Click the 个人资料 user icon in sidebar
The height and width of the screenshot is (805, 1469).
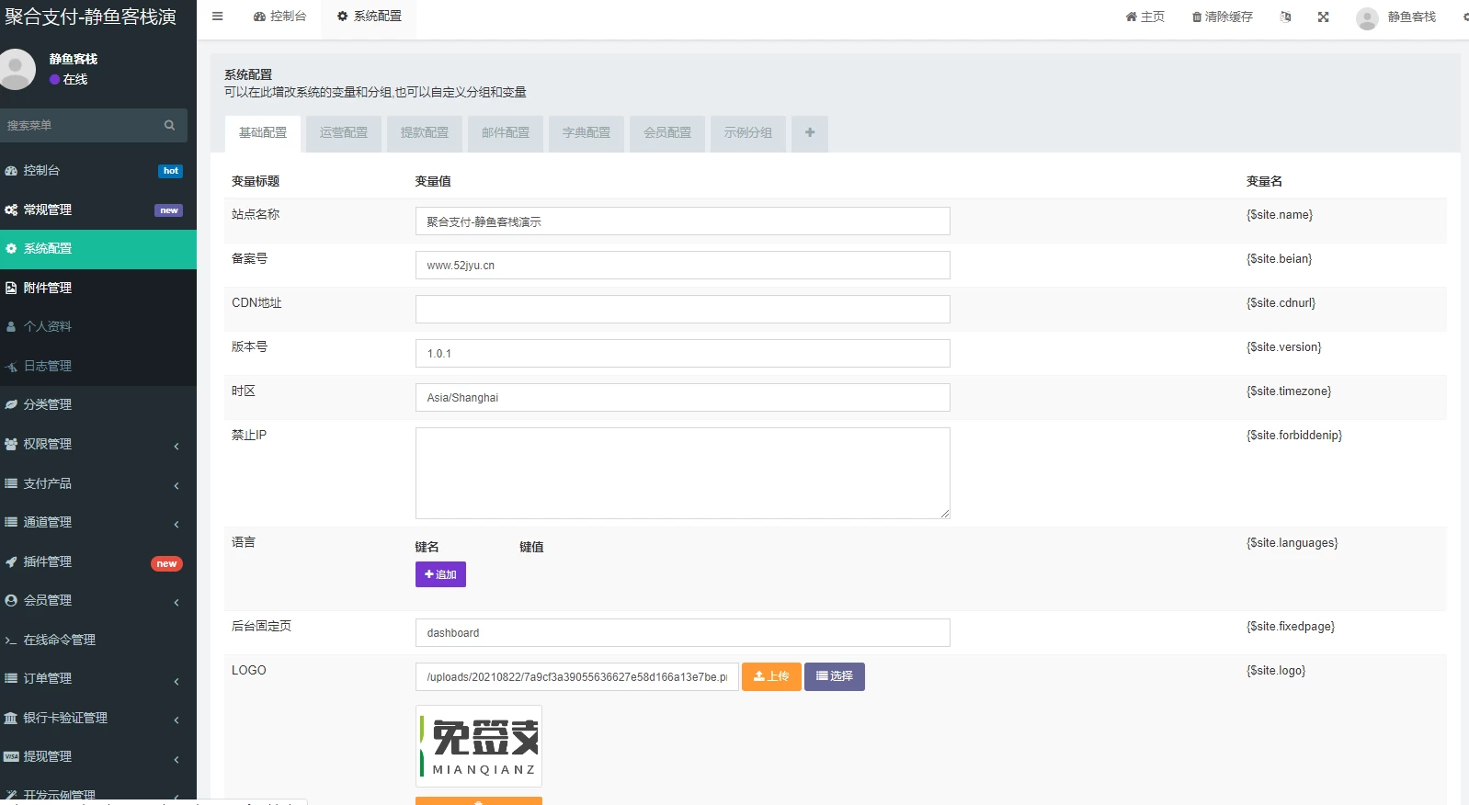coord(11,326)
